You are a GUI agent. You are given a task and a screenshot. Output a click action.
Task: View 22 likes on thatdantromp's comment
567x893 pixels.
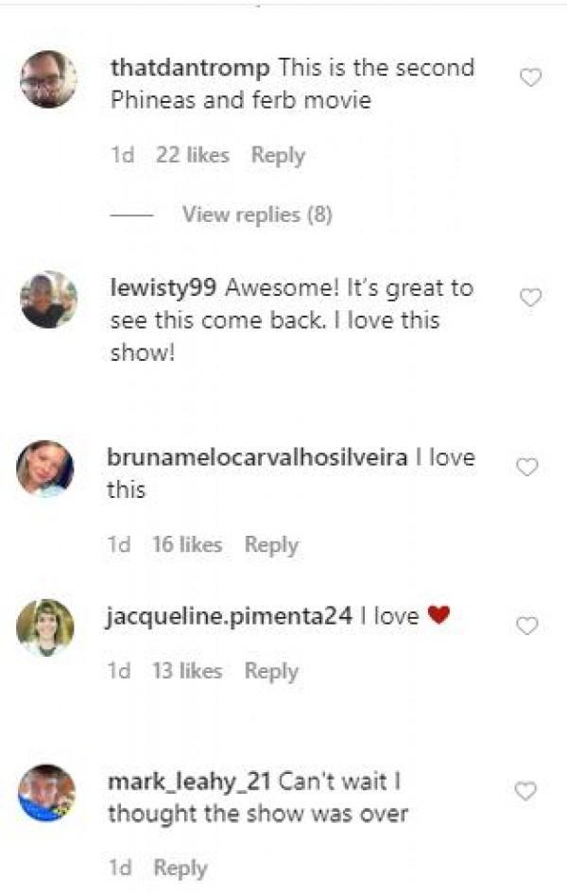[193, 155]
